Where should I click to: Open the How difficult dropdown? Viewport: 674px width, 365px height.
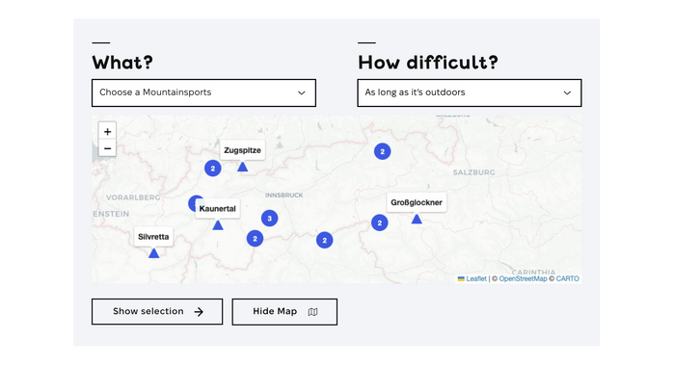(470, 92)
